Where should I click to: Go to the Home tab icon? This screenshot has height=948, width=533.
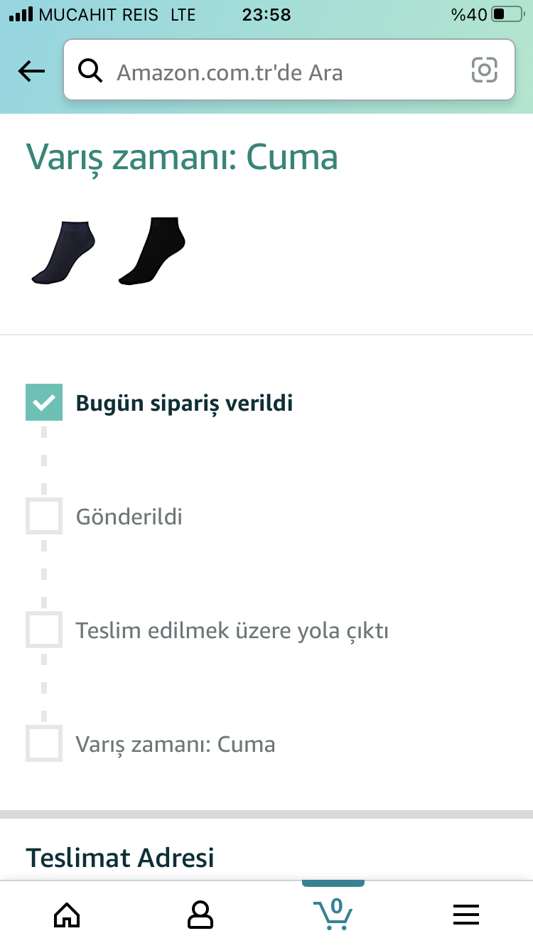(x=67, y=915)
